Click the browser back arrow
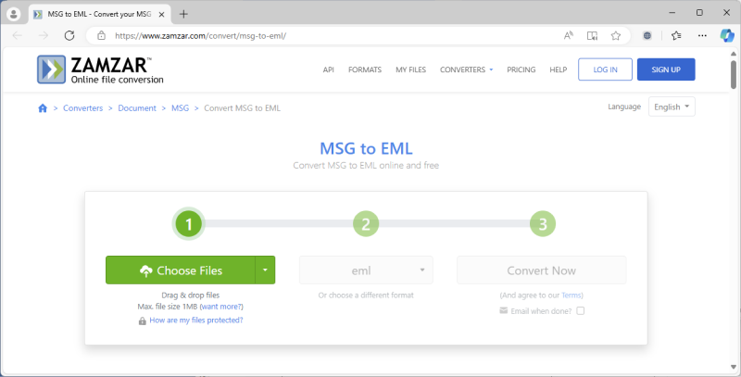Viewport: 741px width, 377px height. click(x=18, y=35)
